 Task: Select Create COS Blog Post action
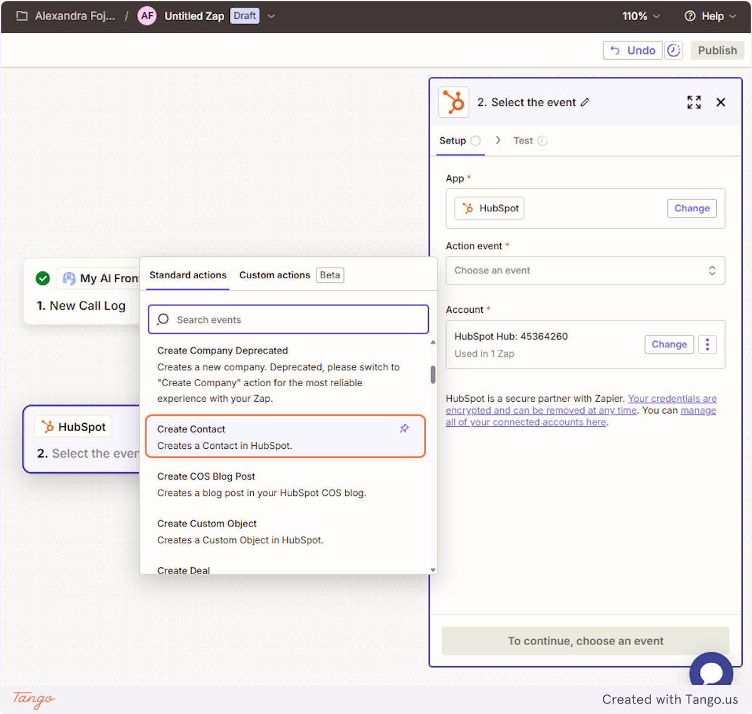coord(285,485)
